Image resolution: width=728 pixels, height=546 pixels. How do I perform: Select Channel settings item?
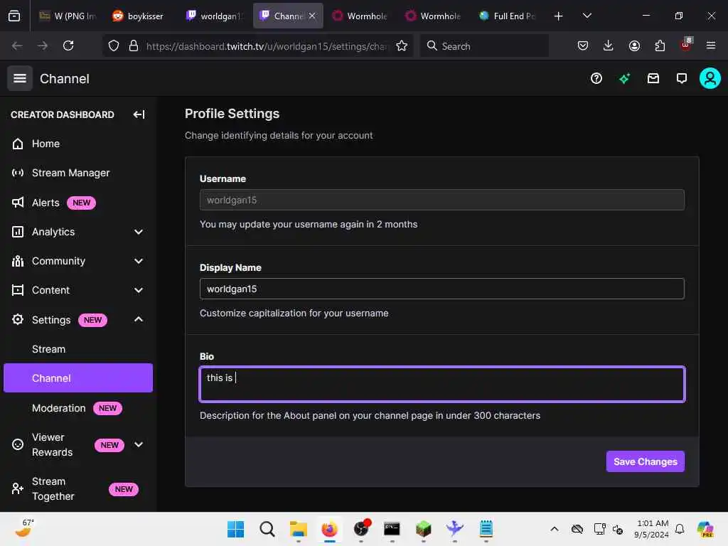click(78, 378)
